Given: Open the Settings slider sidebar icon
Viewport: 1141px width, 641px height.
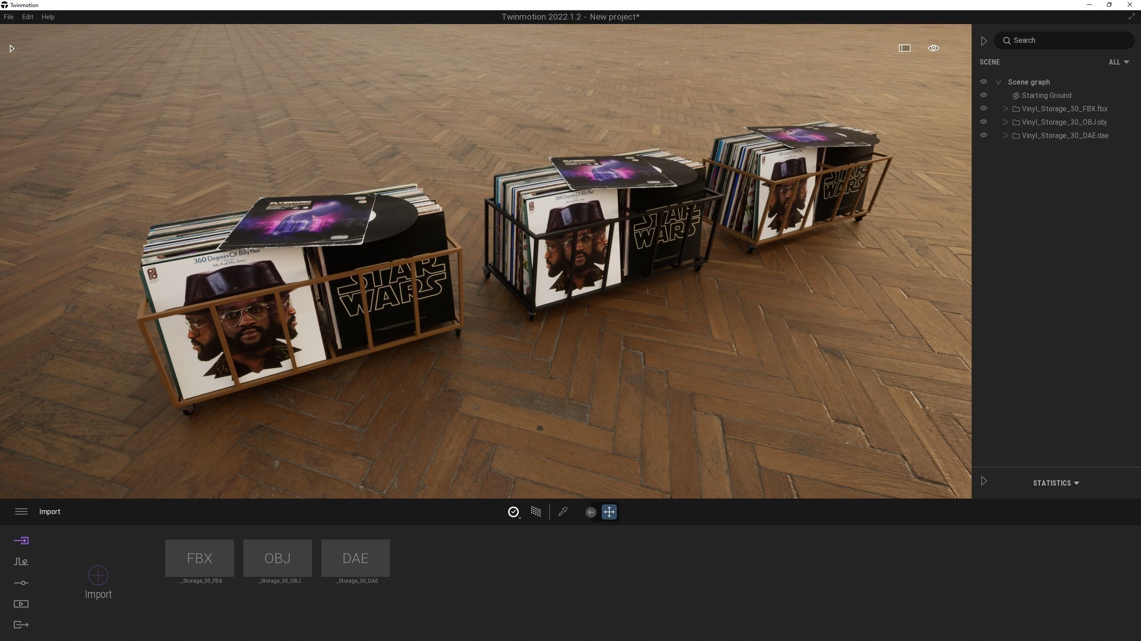Looking at the screenshot, I should [x=21, y=583].
